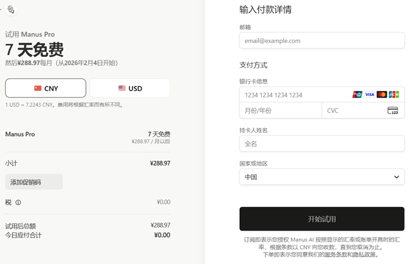The image size is (410, 264).
Task: Focus the email input field
Action: [x=321, y=41]
